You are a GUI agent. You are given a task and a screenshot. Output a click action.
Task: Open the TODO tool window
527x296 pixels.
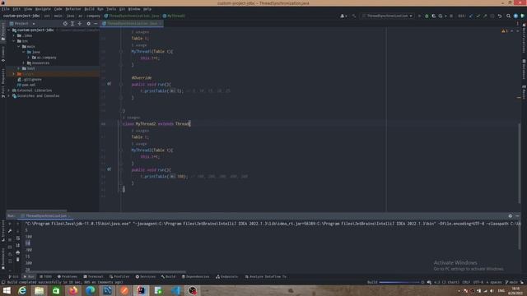[46, 276]
